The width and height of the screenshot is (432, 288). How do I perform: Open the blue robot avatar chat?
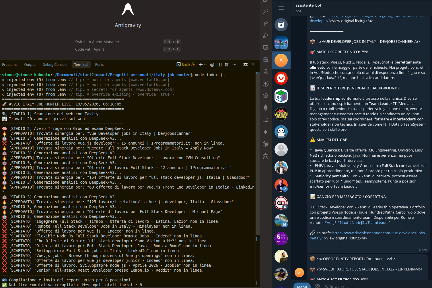pyautogui.click(x=281, y=132)
